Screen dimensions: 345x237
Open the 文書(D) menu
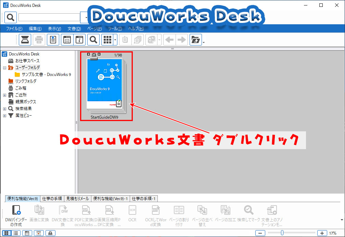click(x=74, y=29)
